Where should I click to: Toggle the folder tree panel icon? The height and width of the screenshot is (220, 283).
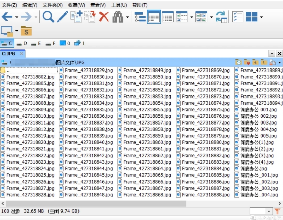pos(140,17)
